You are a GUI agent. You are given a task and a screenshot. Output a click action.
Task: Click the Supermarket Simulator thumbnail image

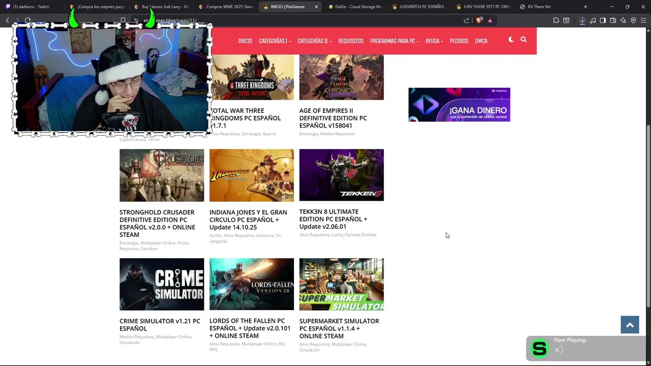341,284
